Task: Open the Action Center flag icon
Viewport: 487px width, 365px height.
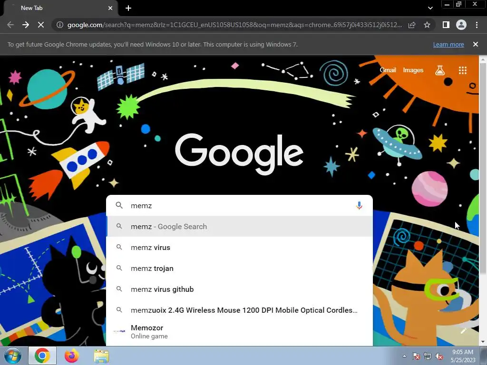Action: point(416,356)
